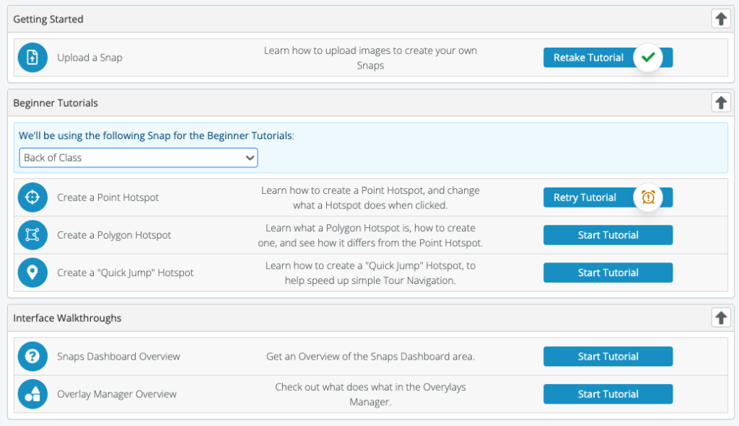Click the Upload a Snap icon
Screen dimensions: 739x426
click(32, 58)
